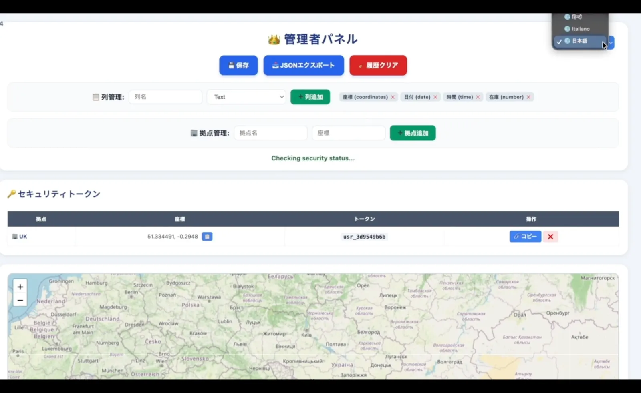Image resolution: width=641 pixels, height=393 pixels.
Task: Click the 51.334491, -0.2948 coordinates text
Action: click(173, 237)
